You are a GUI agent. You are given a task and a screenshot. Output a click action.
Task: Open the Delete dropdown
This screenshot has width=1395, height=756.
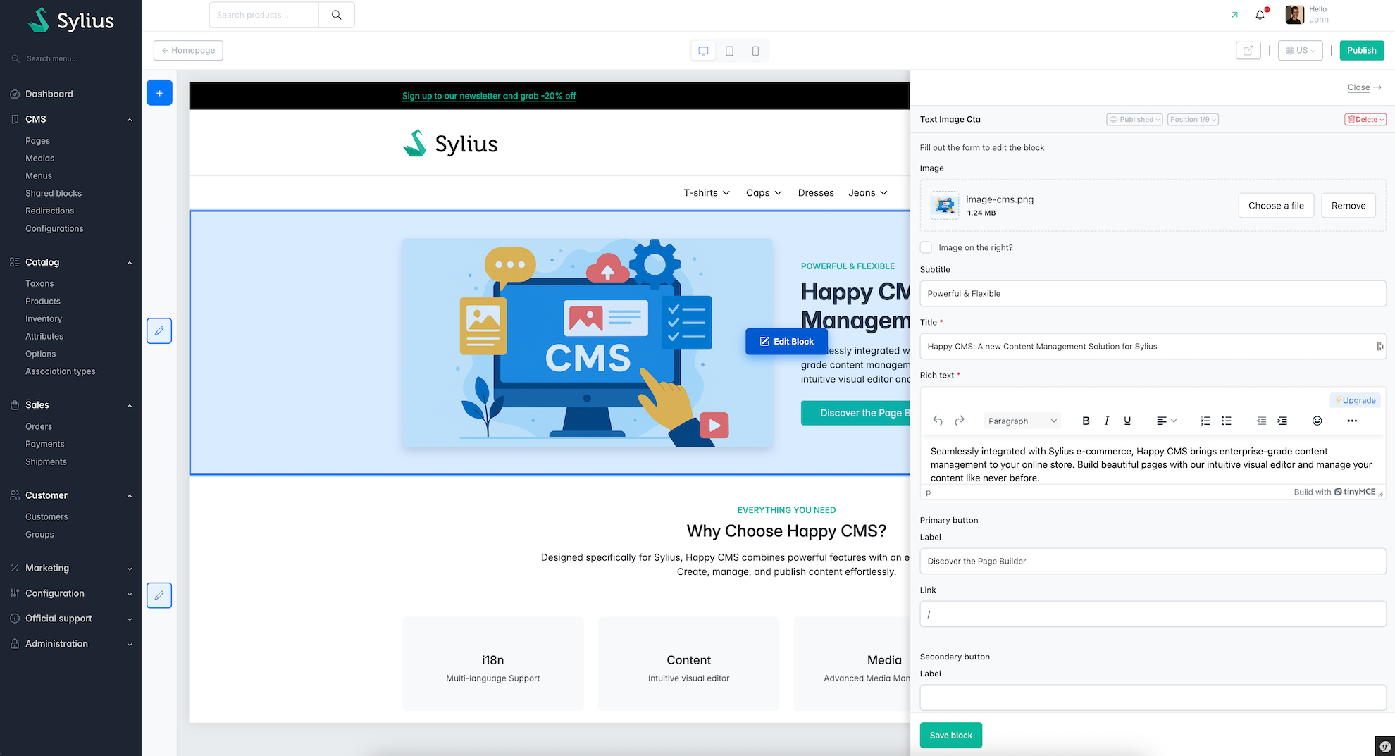click(x=1365, y=120)
